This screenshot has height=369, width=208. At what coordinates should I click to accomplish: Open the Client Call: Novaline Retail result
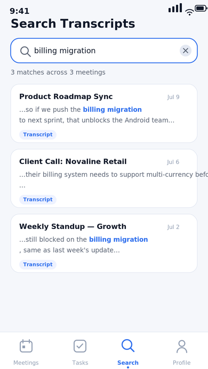pos(104,178)
